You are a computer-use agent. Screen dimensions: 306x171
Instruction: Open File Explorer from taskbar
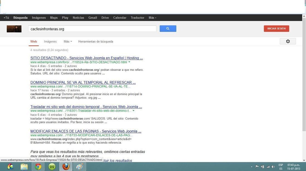pos(24,167)
